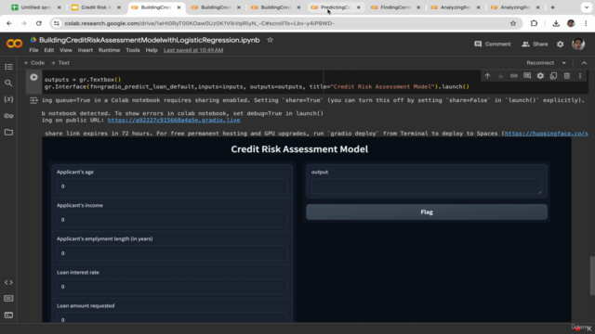
Task: Toggle the cell output options icon
Action: (x=33, y=100)
